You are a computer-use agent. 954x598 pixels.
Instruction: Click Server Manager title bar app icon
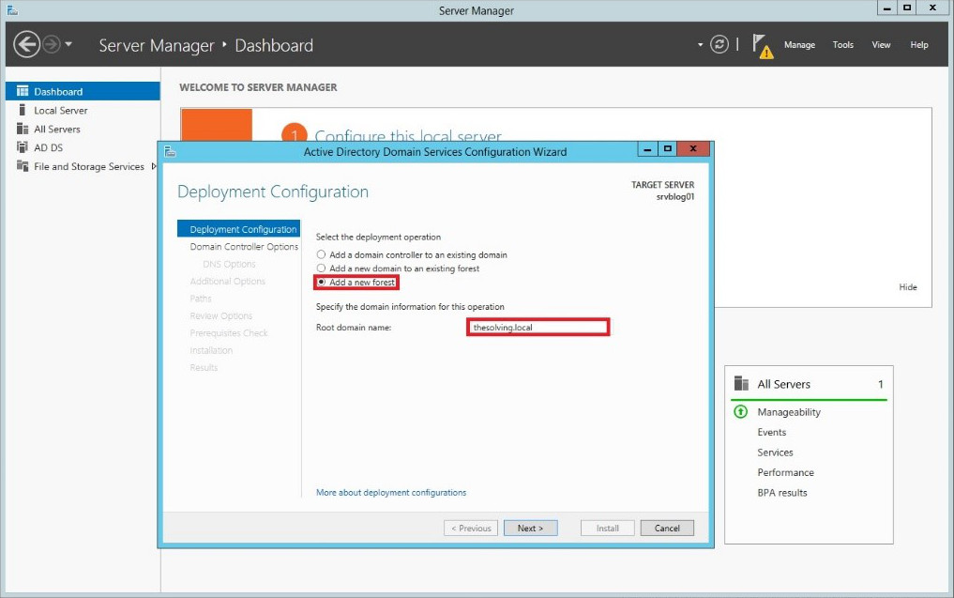tap(12, 9)
